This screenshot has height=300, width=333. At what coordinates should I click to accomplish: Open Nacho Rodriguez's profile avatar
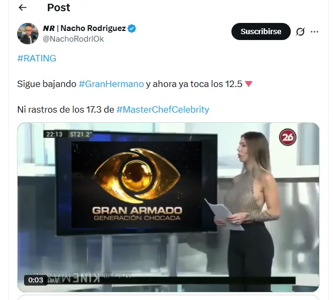[28, 34]
